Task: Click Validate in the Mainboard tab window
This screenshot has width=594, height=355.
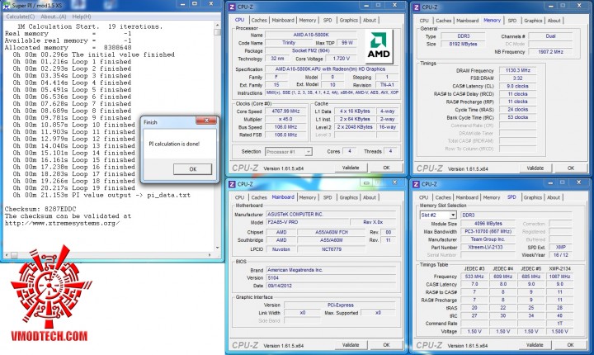Action: (x=351, y=345)
